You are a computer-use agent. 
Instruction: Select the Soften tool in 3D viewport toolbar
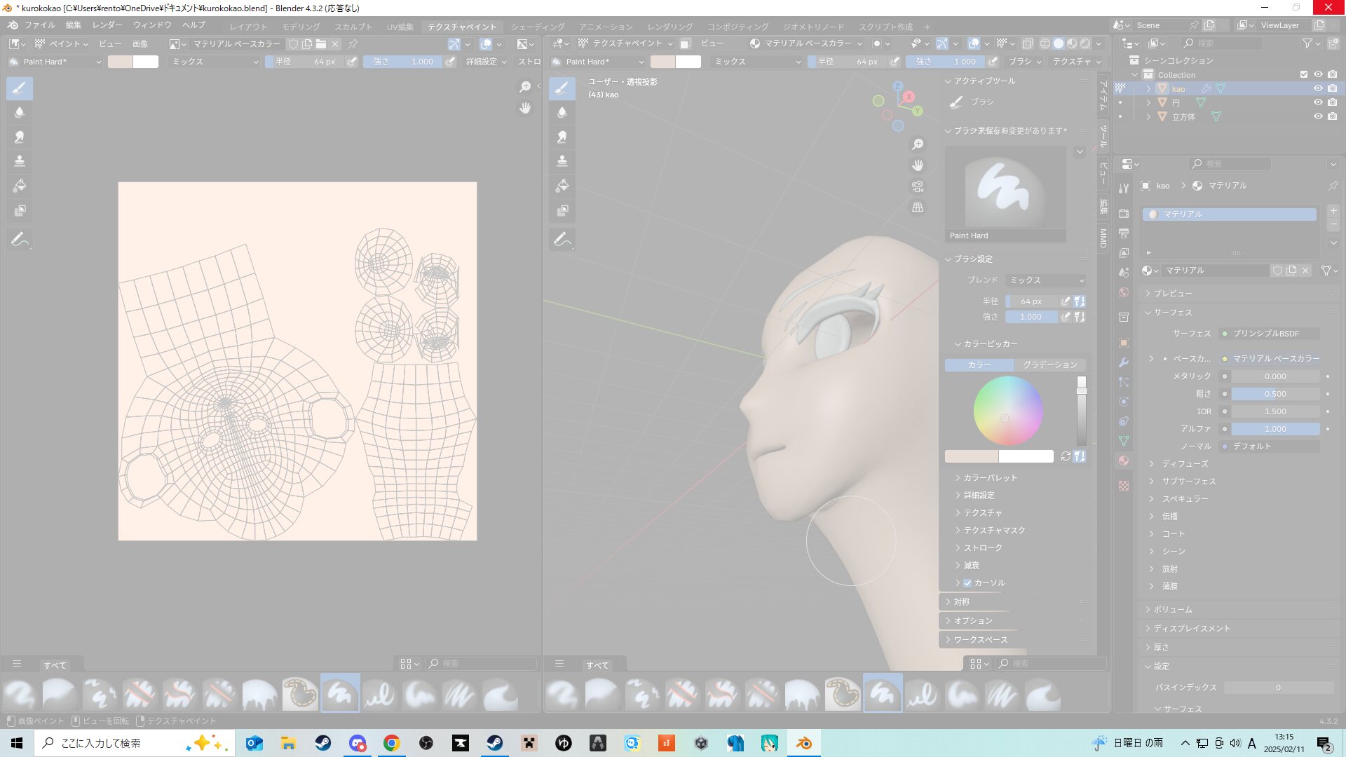tap(562, 112)
